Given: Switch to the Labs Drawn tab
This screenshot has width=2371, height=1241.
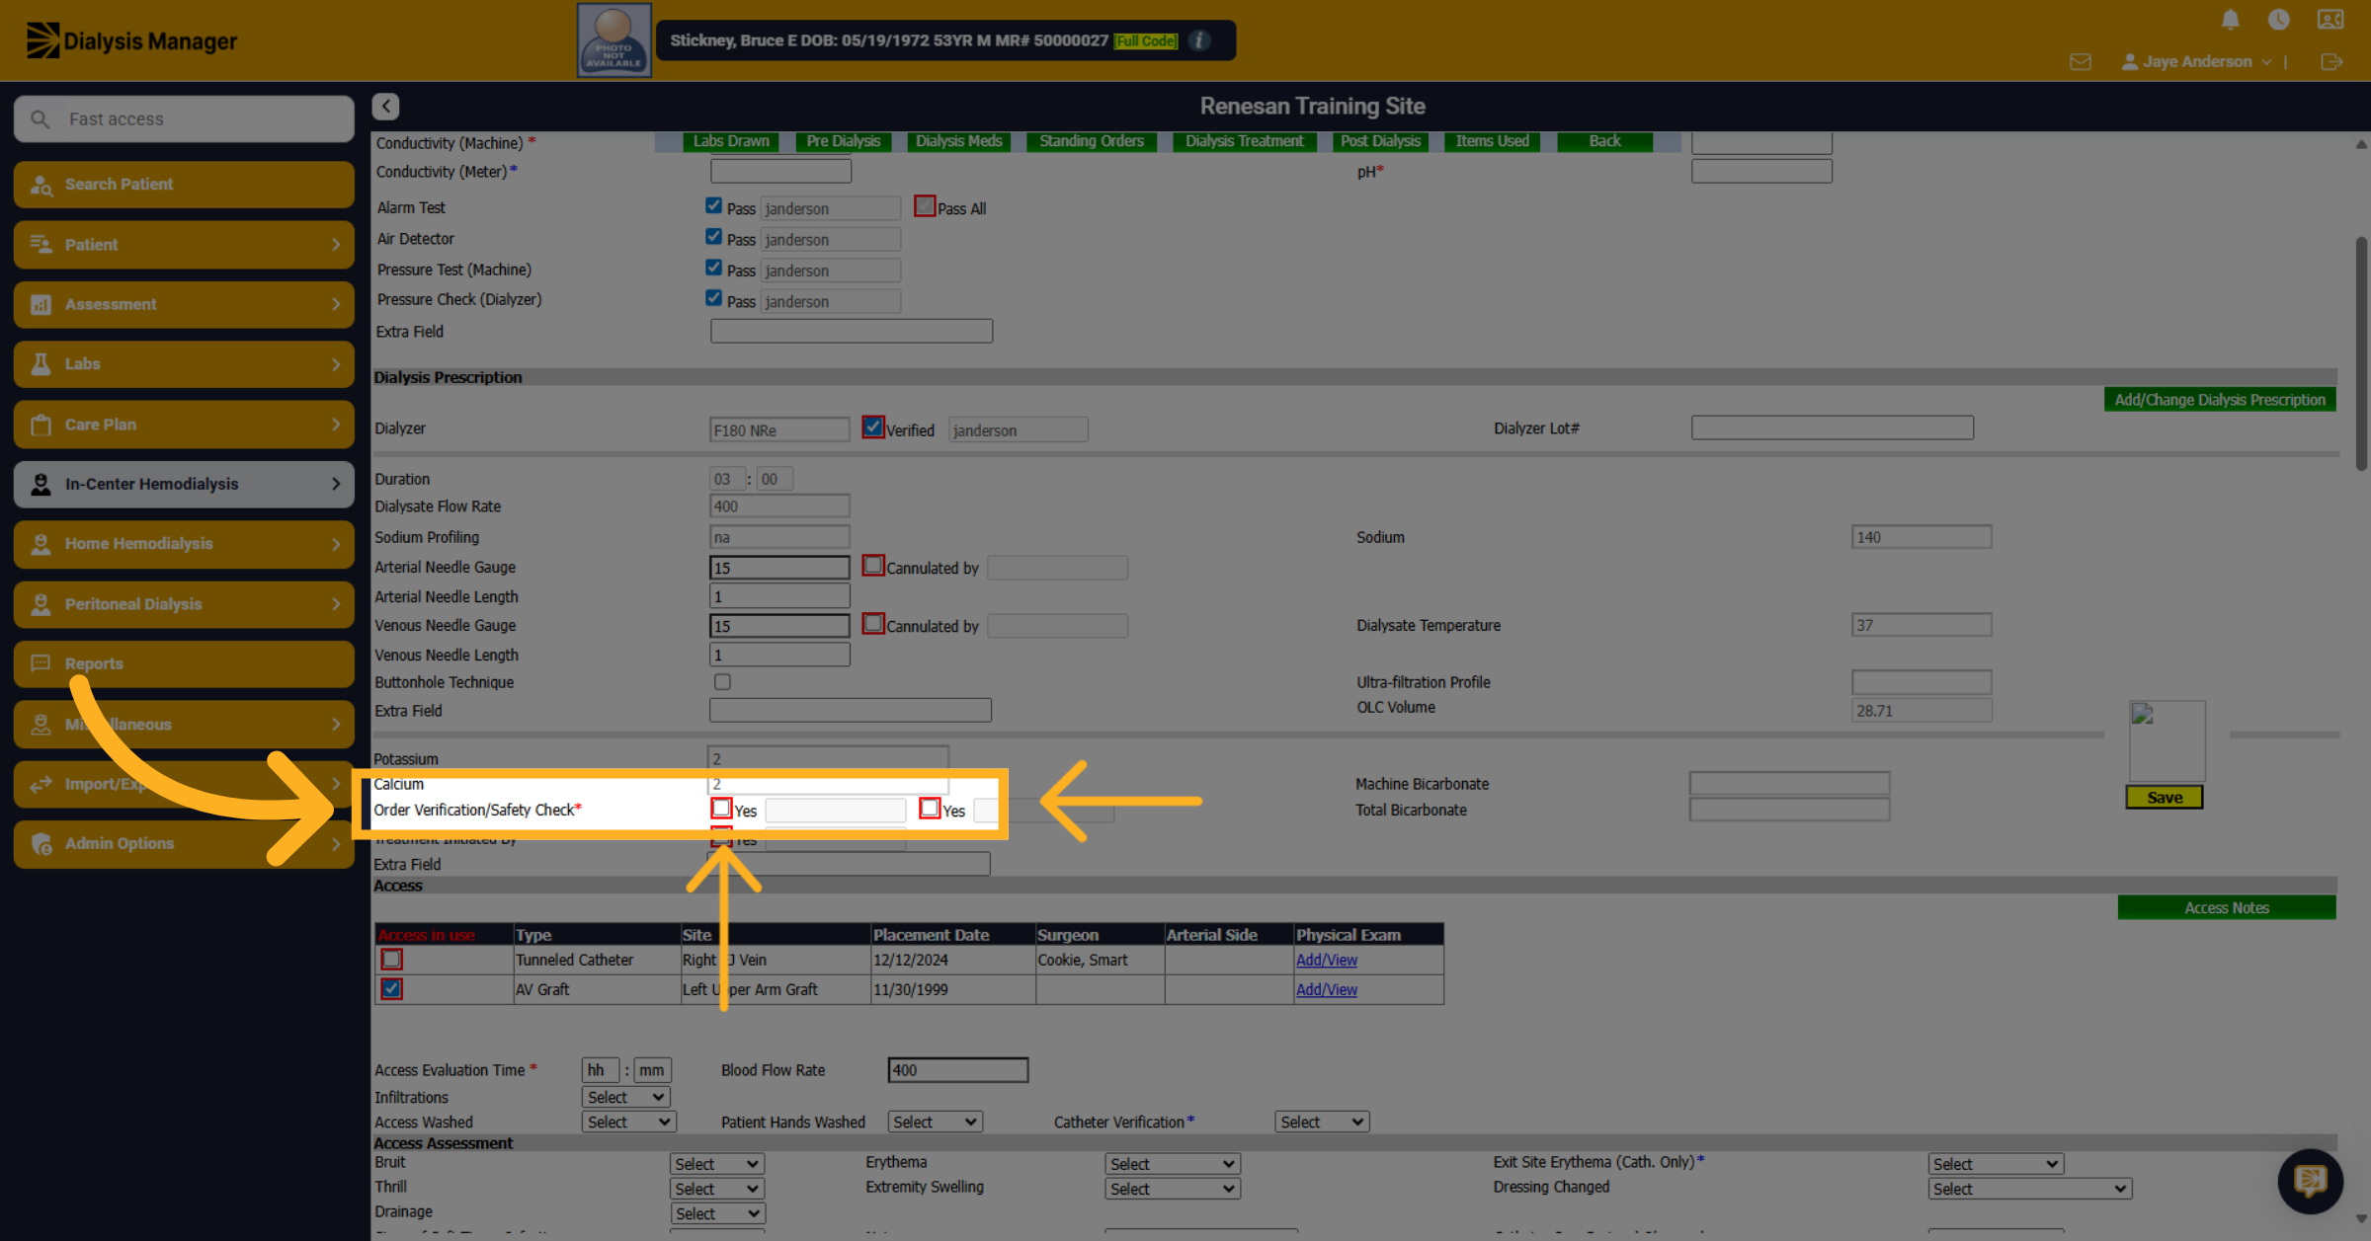Looking at the screenshot, I should pyautogui.click(x=731, y=141).
